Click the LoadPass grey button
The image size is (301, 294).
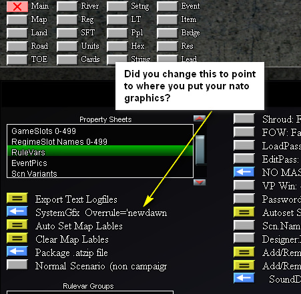click(244, 145)
